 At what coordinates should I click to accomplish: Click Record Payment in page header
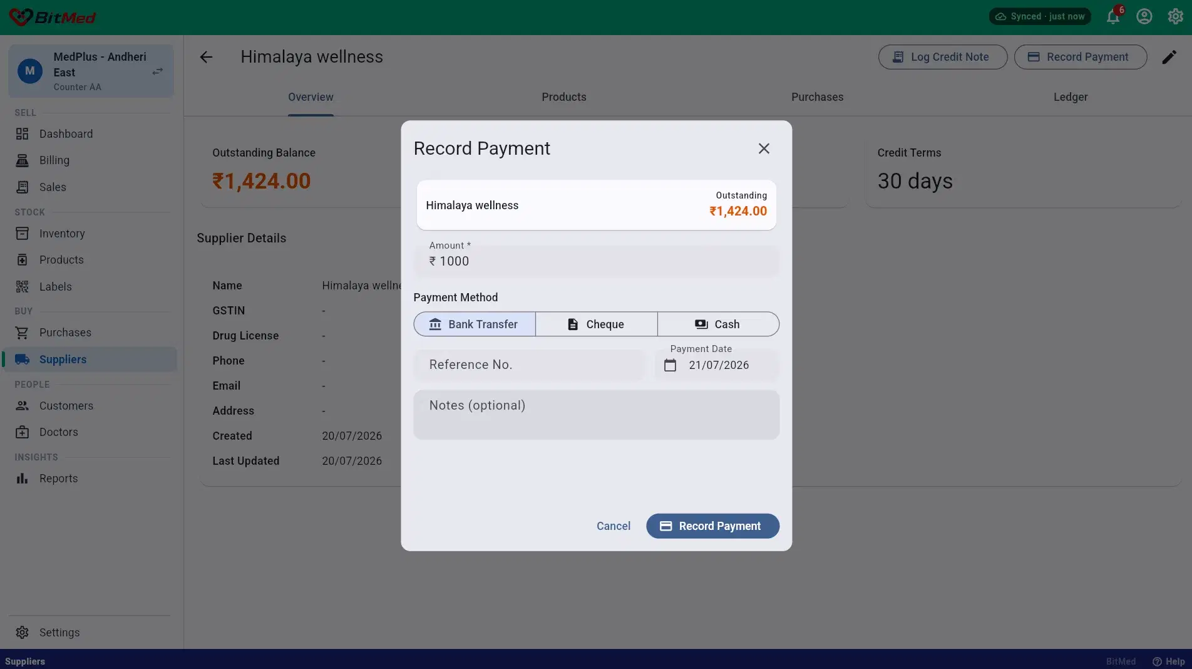click(1081, 57)
